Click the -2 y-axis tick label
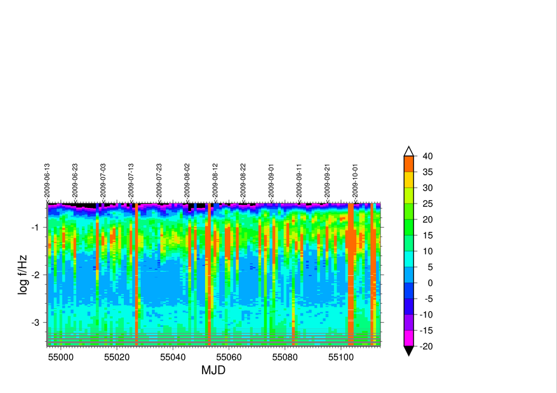 pos(36,275)
